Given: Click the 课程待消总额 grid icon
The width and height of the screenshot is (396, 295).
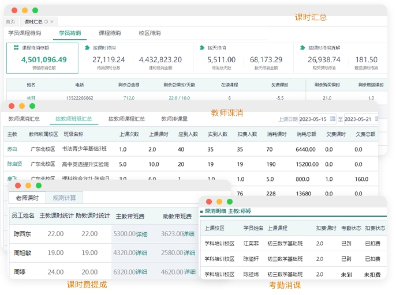Looking at the screenshot, I should pyautogui.click(x=16, y=48).
